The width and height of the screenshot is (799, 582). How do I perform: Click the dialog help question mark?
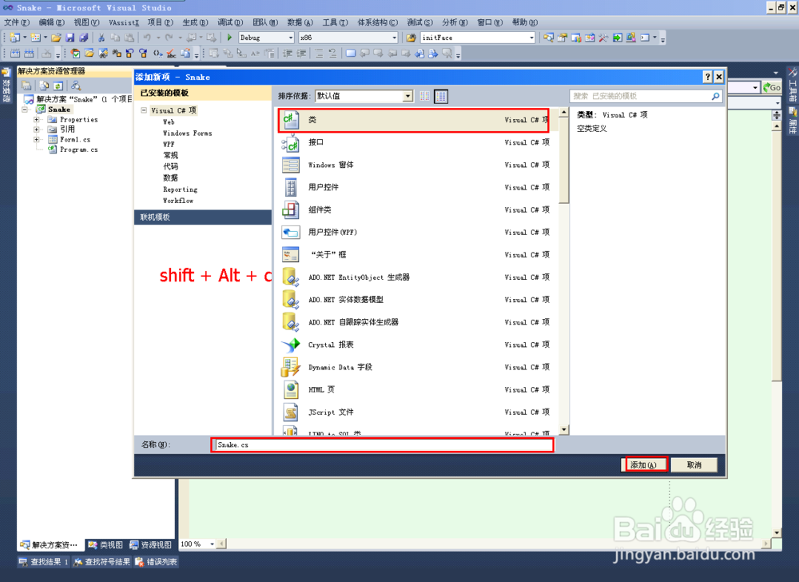coord(707,77)
